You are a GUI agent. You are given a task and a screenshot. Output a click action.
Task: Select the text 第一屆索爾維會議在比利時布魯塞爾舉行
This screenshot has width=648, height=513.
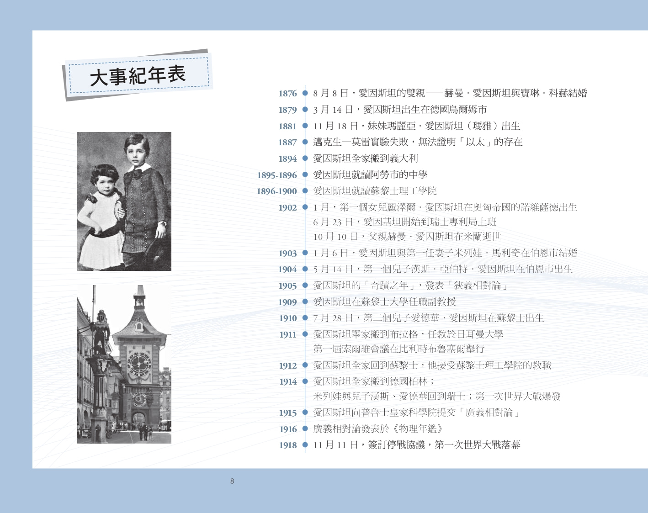[x=399, y=349]
